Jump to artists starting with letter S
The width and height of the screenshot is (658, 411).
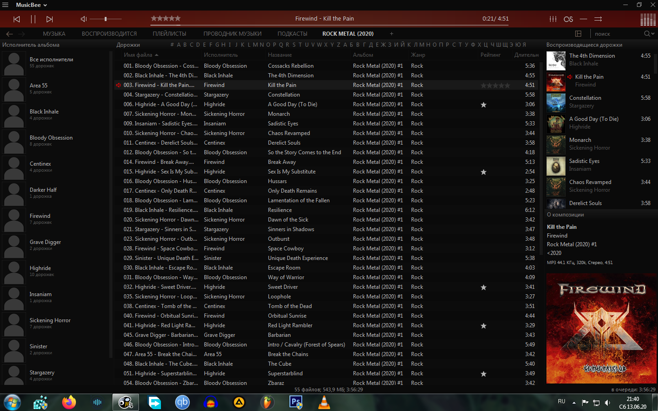[294, 45]
